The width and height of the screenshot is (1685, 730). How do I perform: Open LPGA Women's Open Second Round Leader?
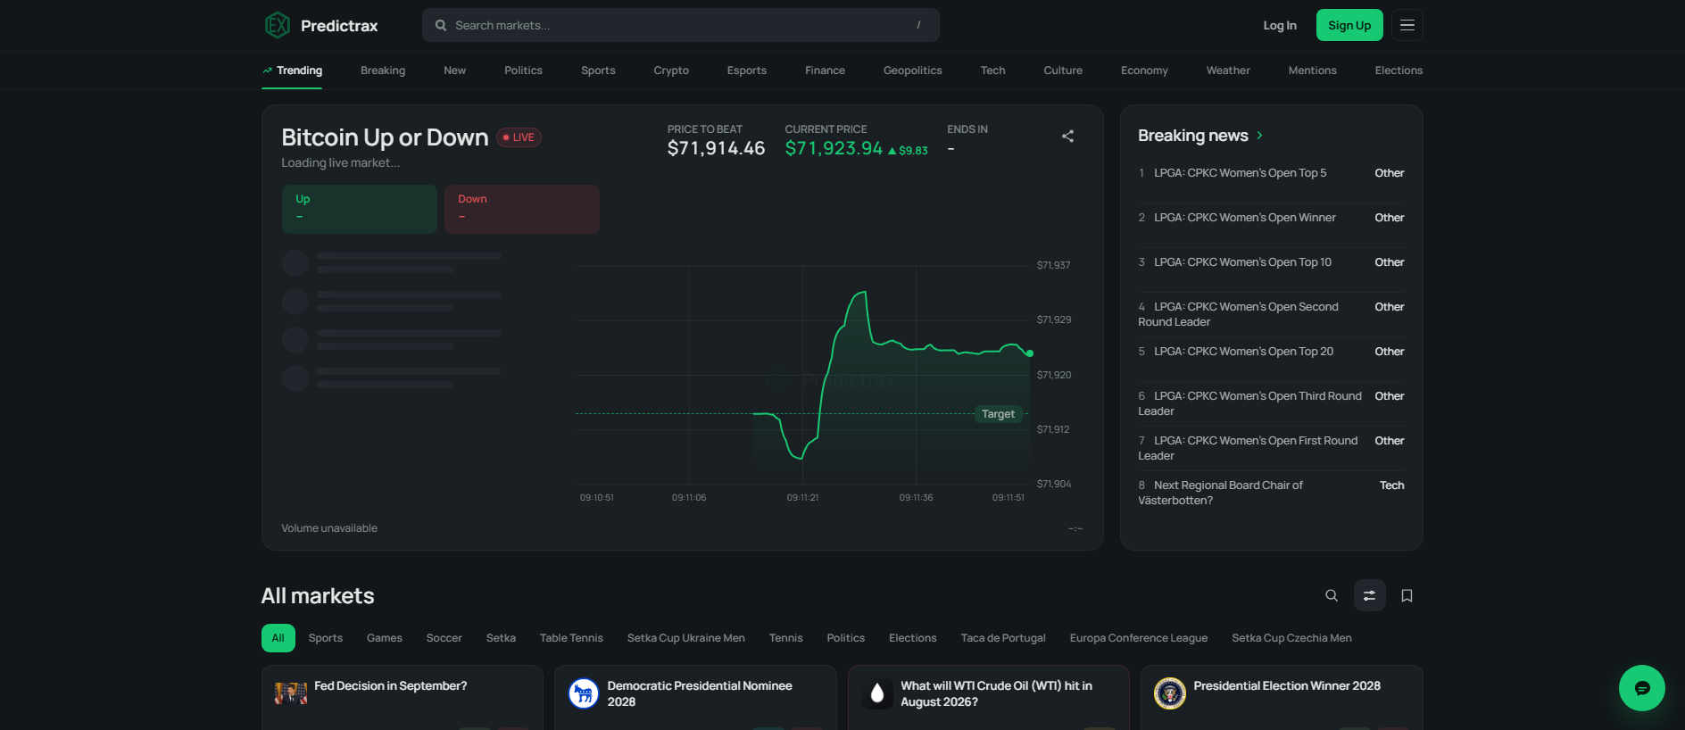click(1239, 314)
